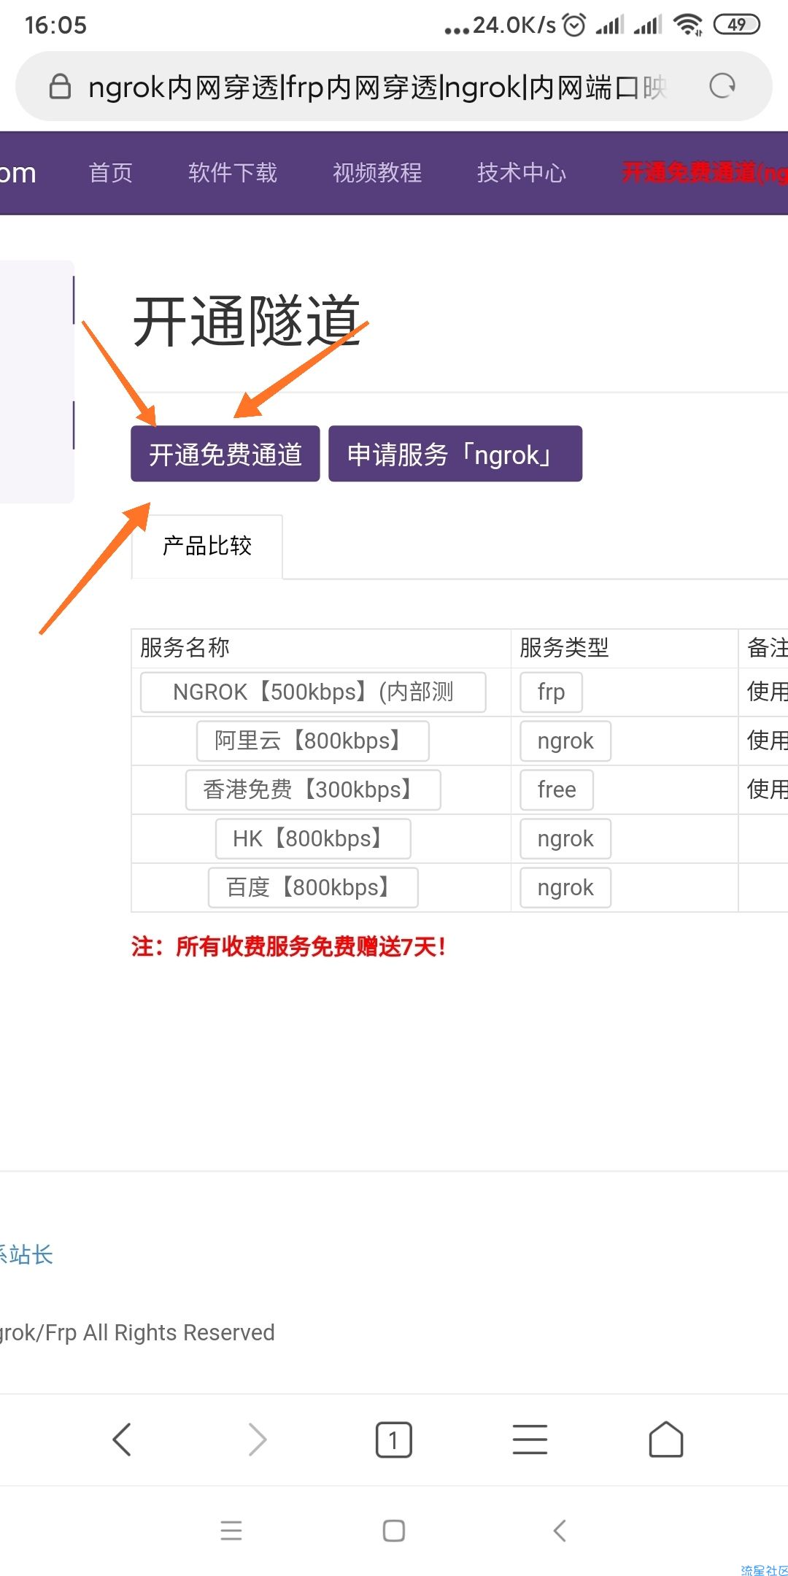Click the red 免费赠送7天 notice text
The width and height of the screenshot is (788, 1576).
289,947
